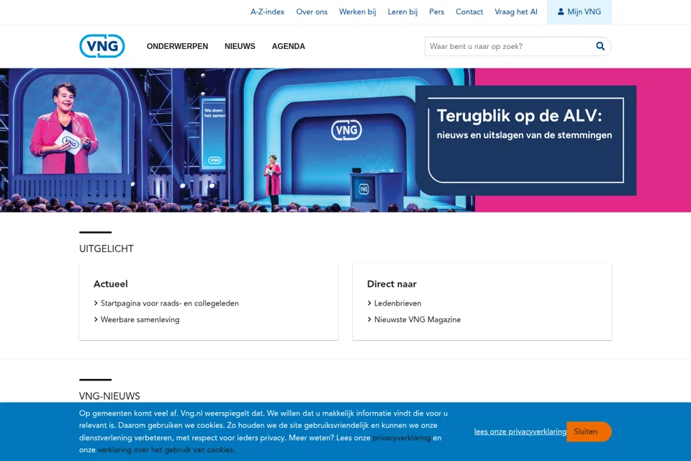This screenshot has width=691, height=461.
Task: Click the VNG logo
Action: [101, 46]
